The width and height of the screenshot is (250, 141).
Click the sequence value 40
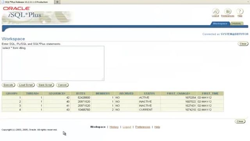[x=68, y=101]
